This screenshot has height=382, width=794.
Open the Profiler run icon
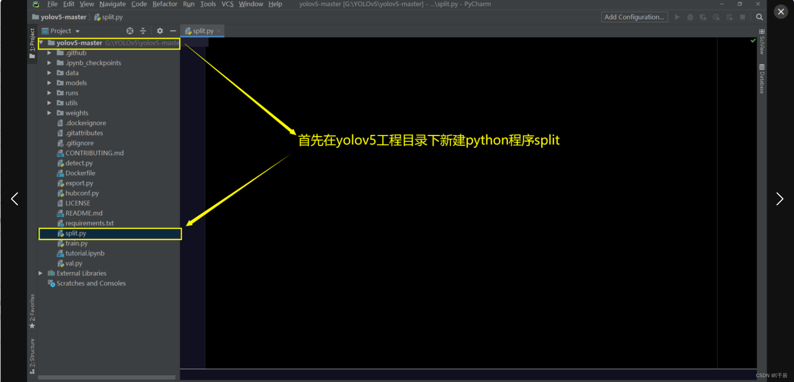pos(716,17)
